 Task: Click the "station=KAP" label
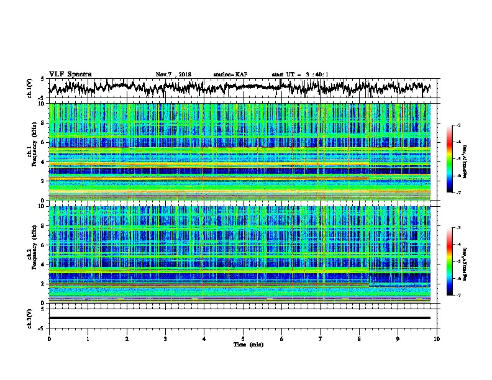(x=230, y=75)
